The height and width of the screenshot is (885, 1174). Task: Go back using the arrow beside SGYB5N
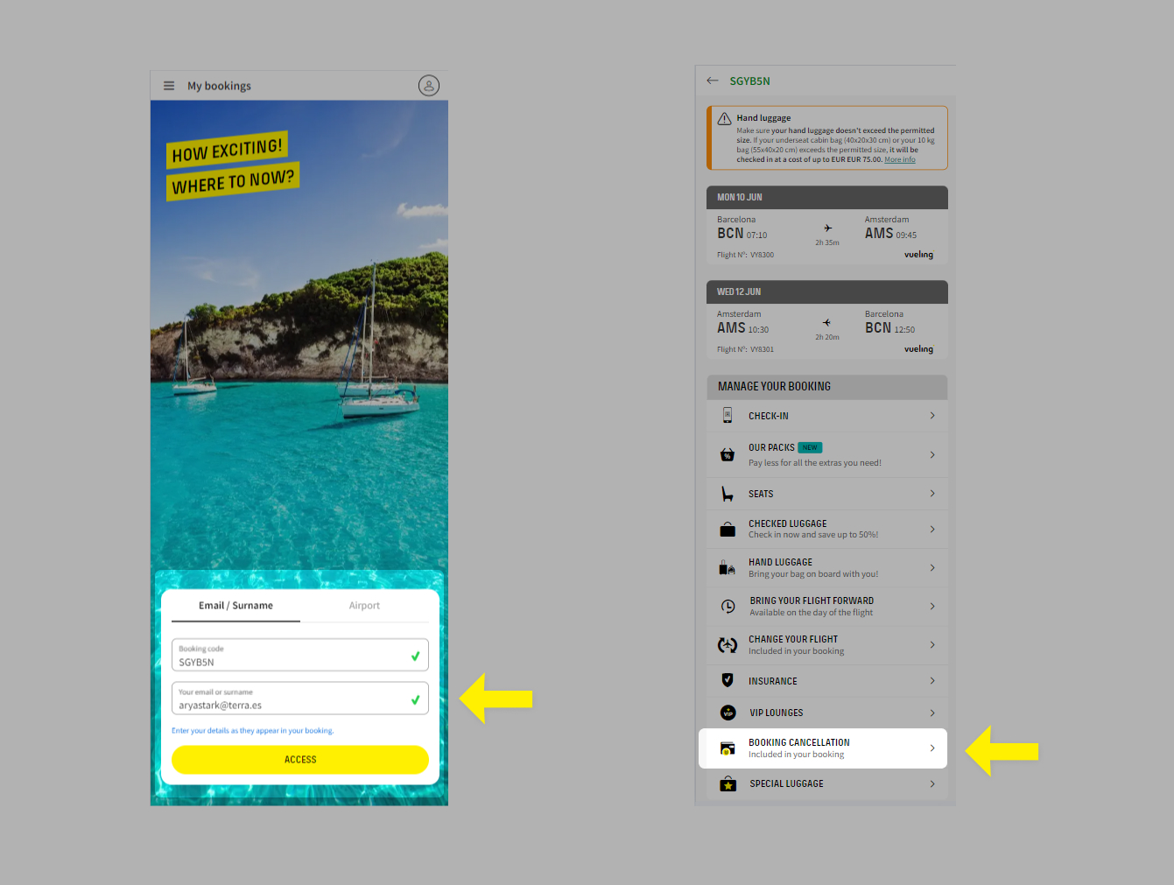click(x=713, y=81)
